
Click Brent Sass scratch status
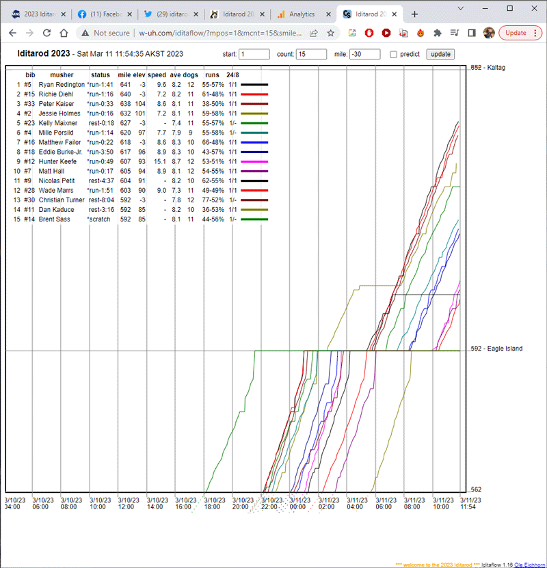[99, 219]
